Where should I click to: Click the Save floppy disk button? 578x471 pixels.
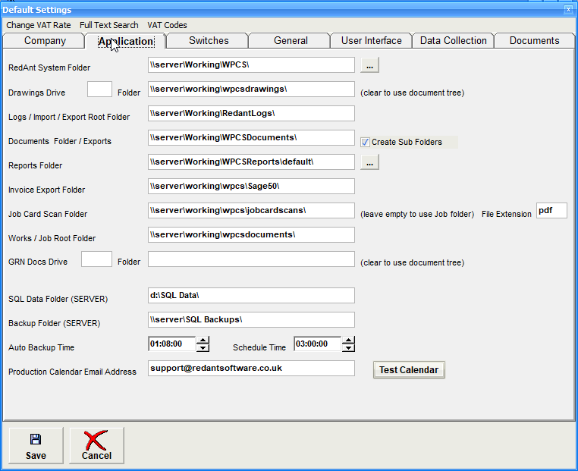pos(36,446)
